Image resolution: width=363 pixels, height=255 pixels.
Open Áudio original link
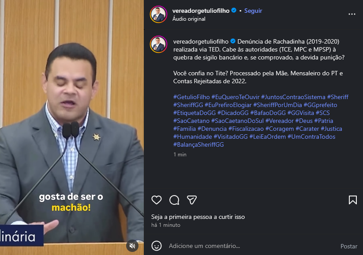click(x=189, y=19)
